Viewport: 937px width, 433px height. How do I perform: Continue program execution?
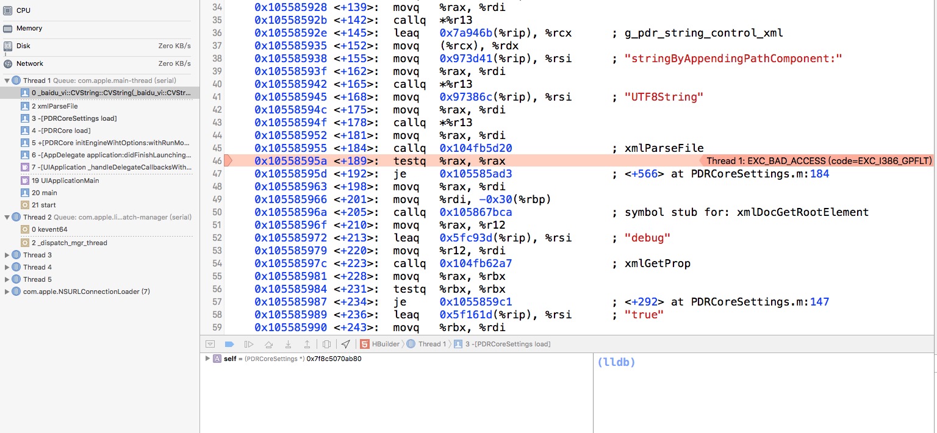249,344
